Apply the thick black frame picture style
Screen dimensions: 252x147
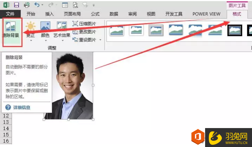click(x=235, y=30)
